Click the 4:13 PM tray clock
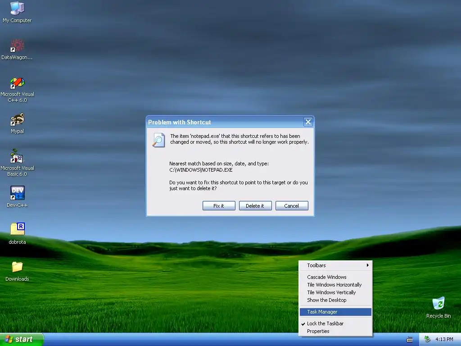The height and width of the screenshot is (346, 461). point(444,340)
